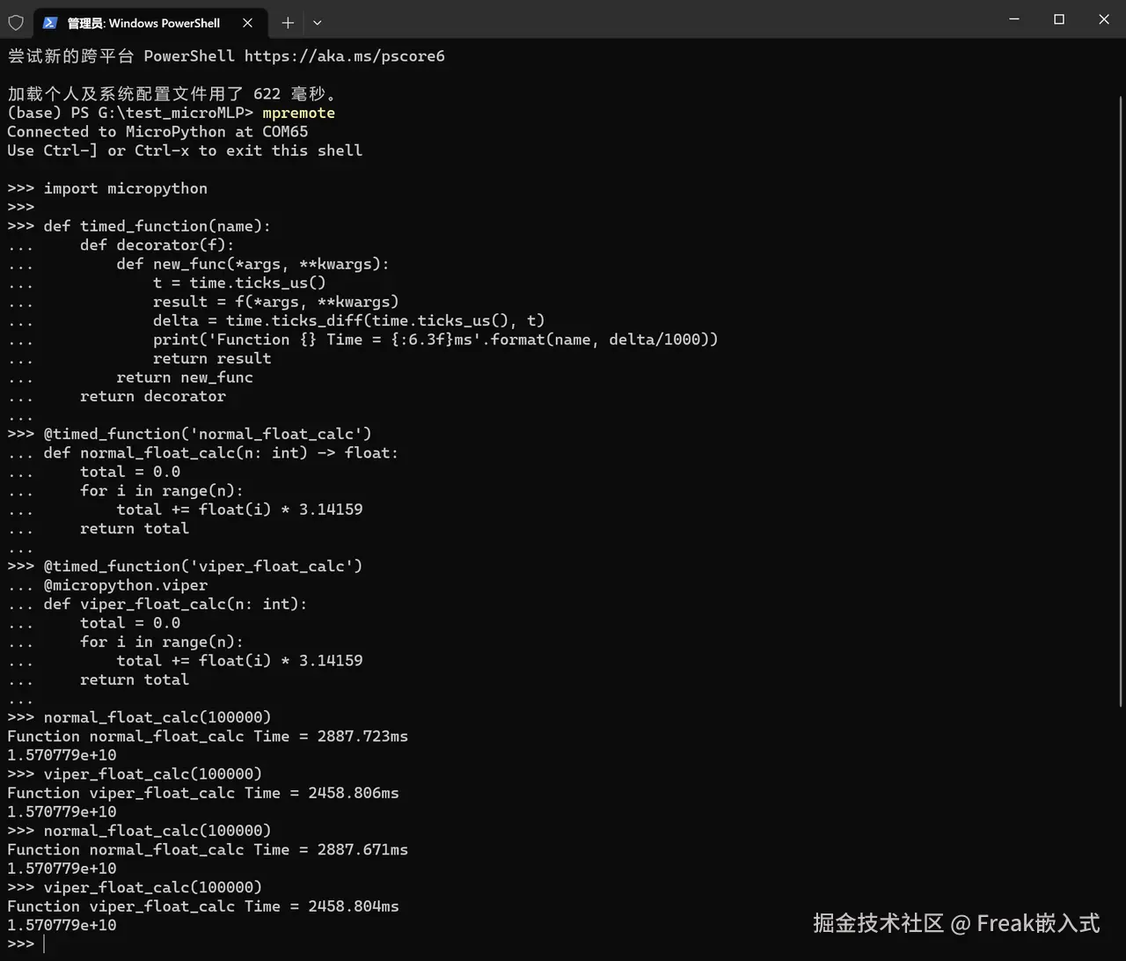Maximize the terminal window
Image resolution: width=1126 pixels, height=961 pixels.
click(1059, 19)
